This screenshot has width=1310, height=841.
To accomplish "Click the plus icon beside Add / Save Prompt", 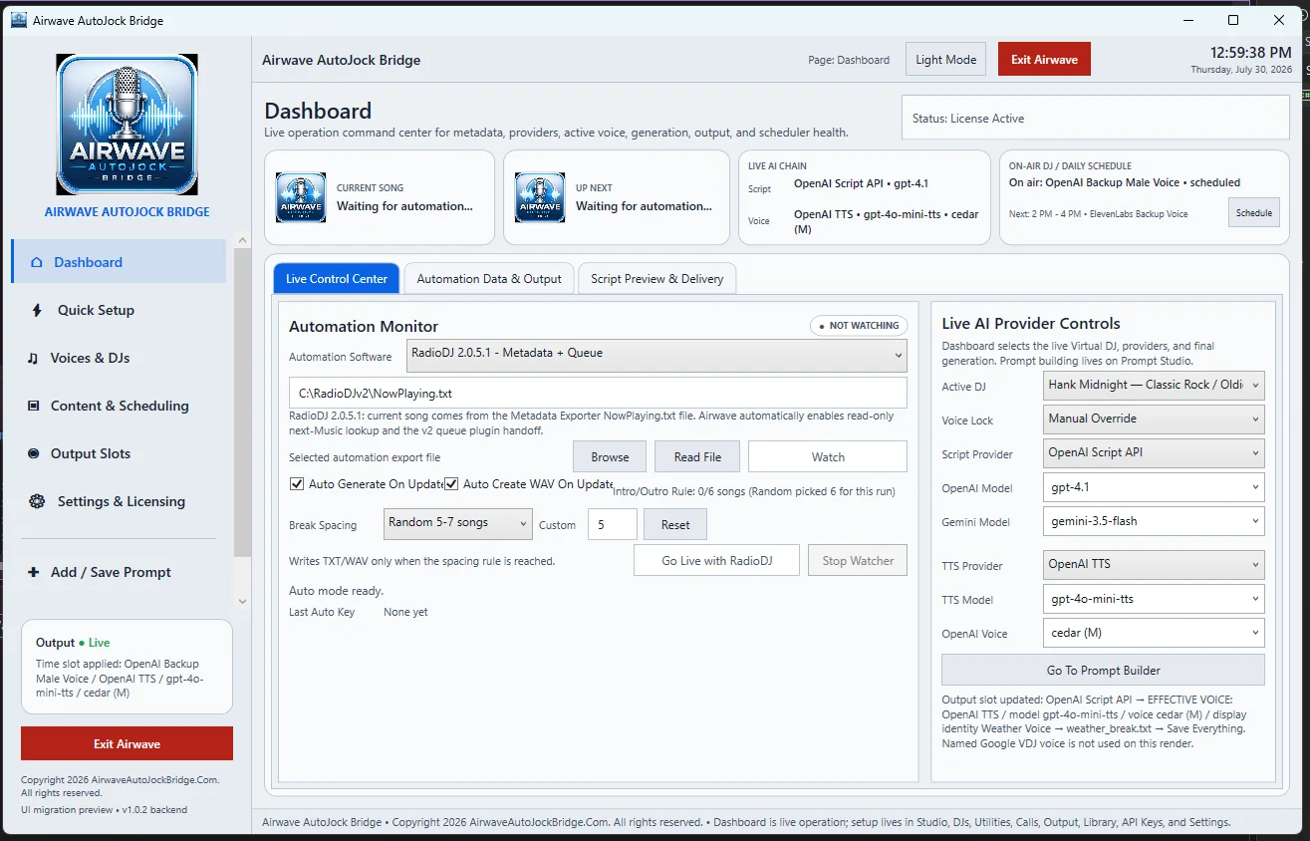I will (x=32, y=572).
